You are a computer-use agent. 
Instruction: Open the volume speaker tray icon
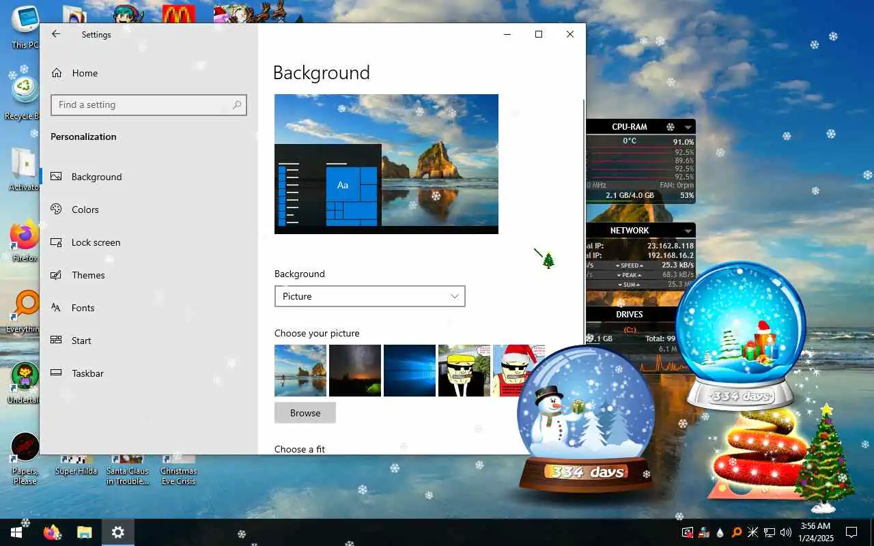coord(786,532)
